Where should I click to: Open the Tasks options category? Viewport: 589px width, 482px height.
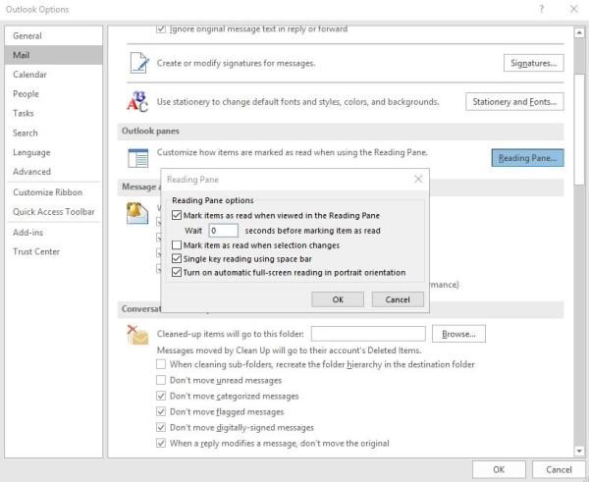53,113
